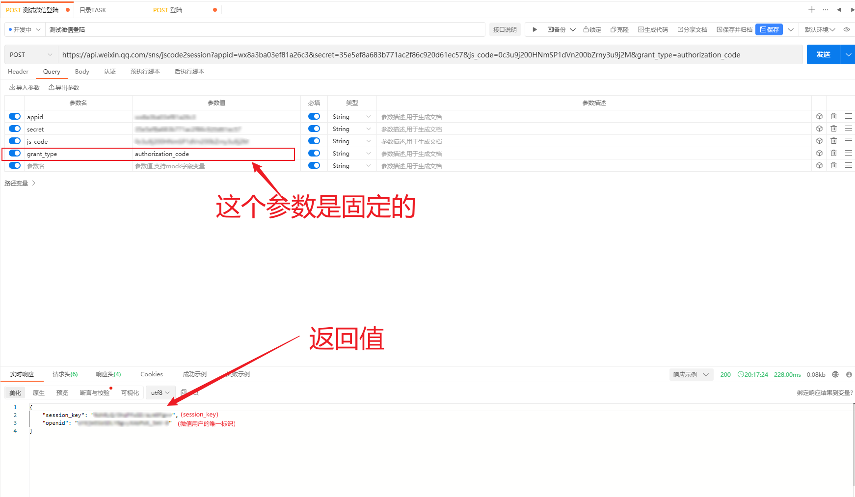Image resolution: width=855 pixels, height=497 pixels.
Task: Click 导入参数 import parameters
Action: (x=25, y=87)
